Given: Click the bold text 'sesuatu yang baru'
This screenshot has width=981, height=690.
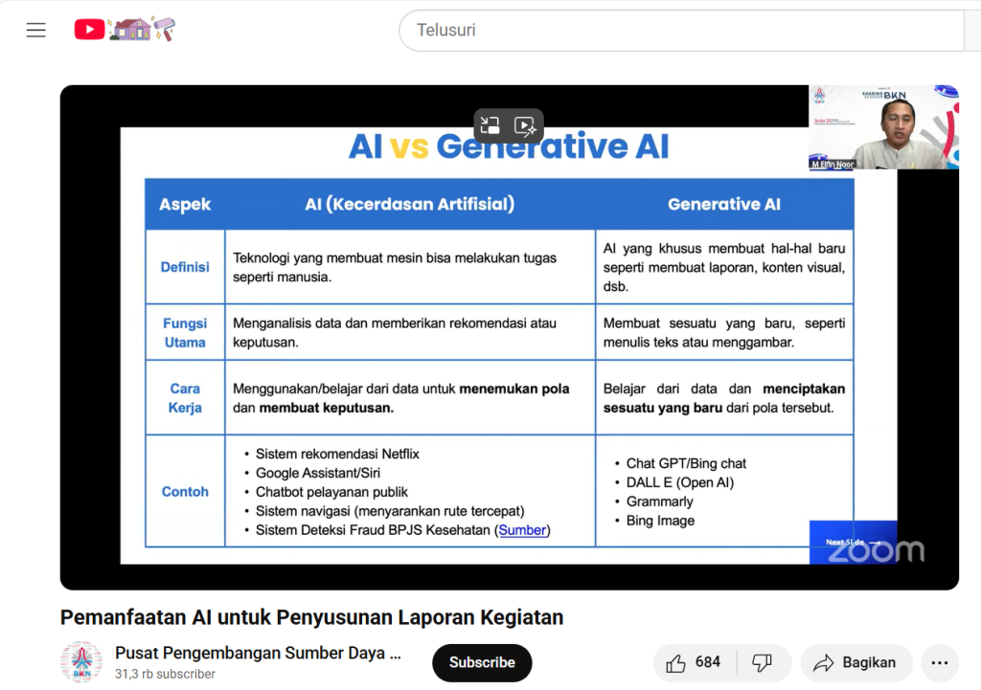Looking at the screenshot, I should [x=663, y=408].
